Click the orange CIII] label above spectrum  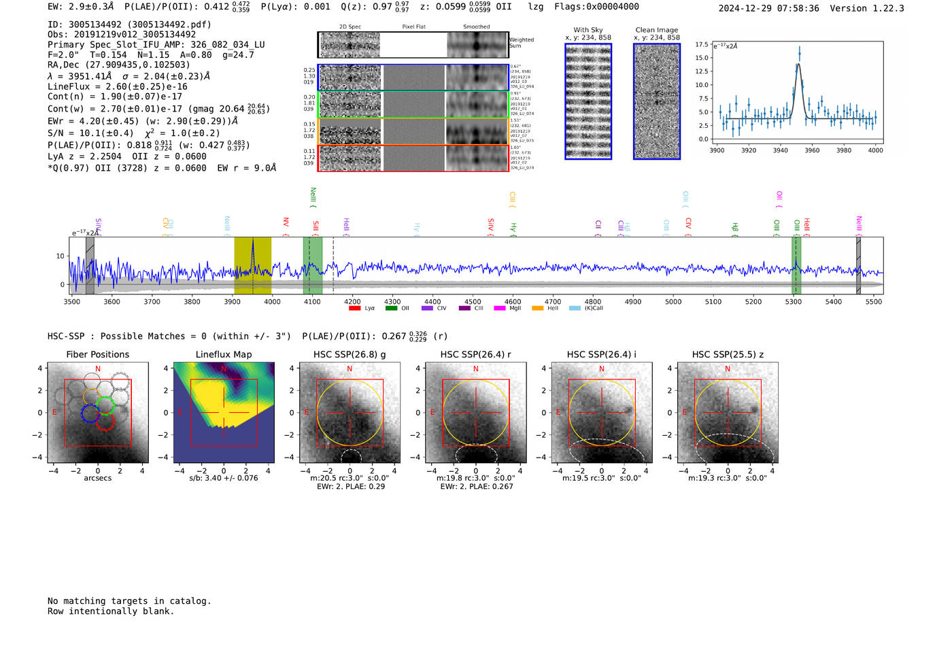coord(513,199)
